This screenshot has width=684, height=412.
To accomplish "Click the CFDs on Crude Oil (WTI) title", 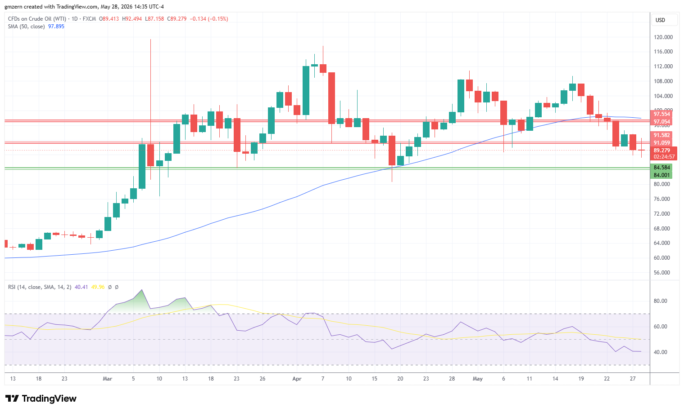I will point(37,19).
